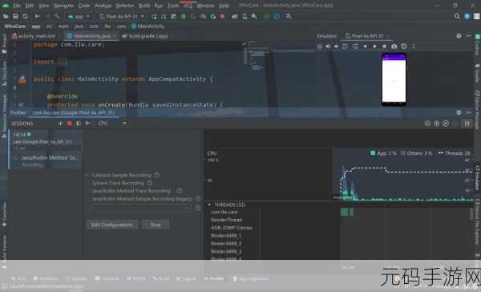Click the sessions panel collapse icon
This screenshot has height=292, width=481.
click(x=79, y=124)
